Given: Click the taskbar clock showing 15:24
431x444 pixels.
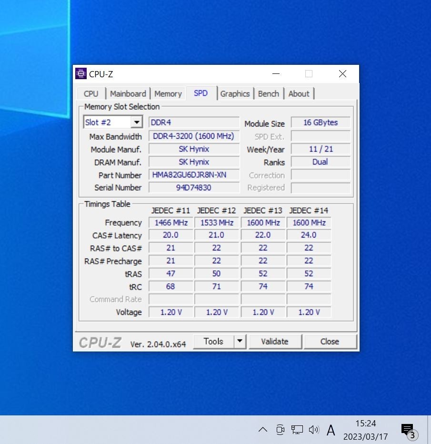Looking at the screenshot, I should pyautogui.click(x=365, y=430).
